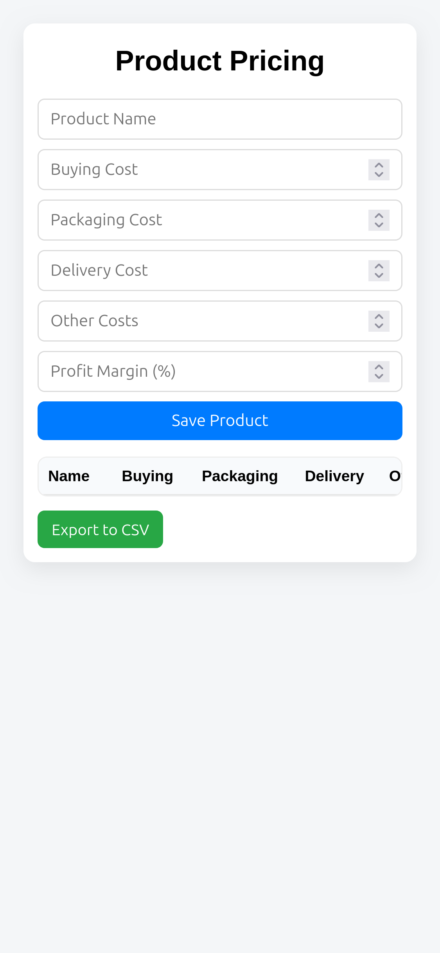Image resolution: width=440 pixels, height=953 pixels.
Task: Click the Packaging Cost decrement arrow
Action: coord(379,225)
